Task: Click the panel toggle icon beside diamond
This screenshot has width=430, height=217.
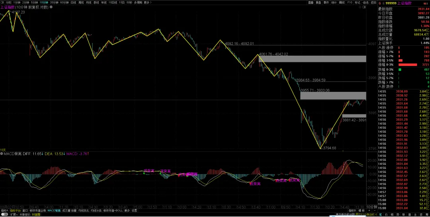Action: [364, 8]
